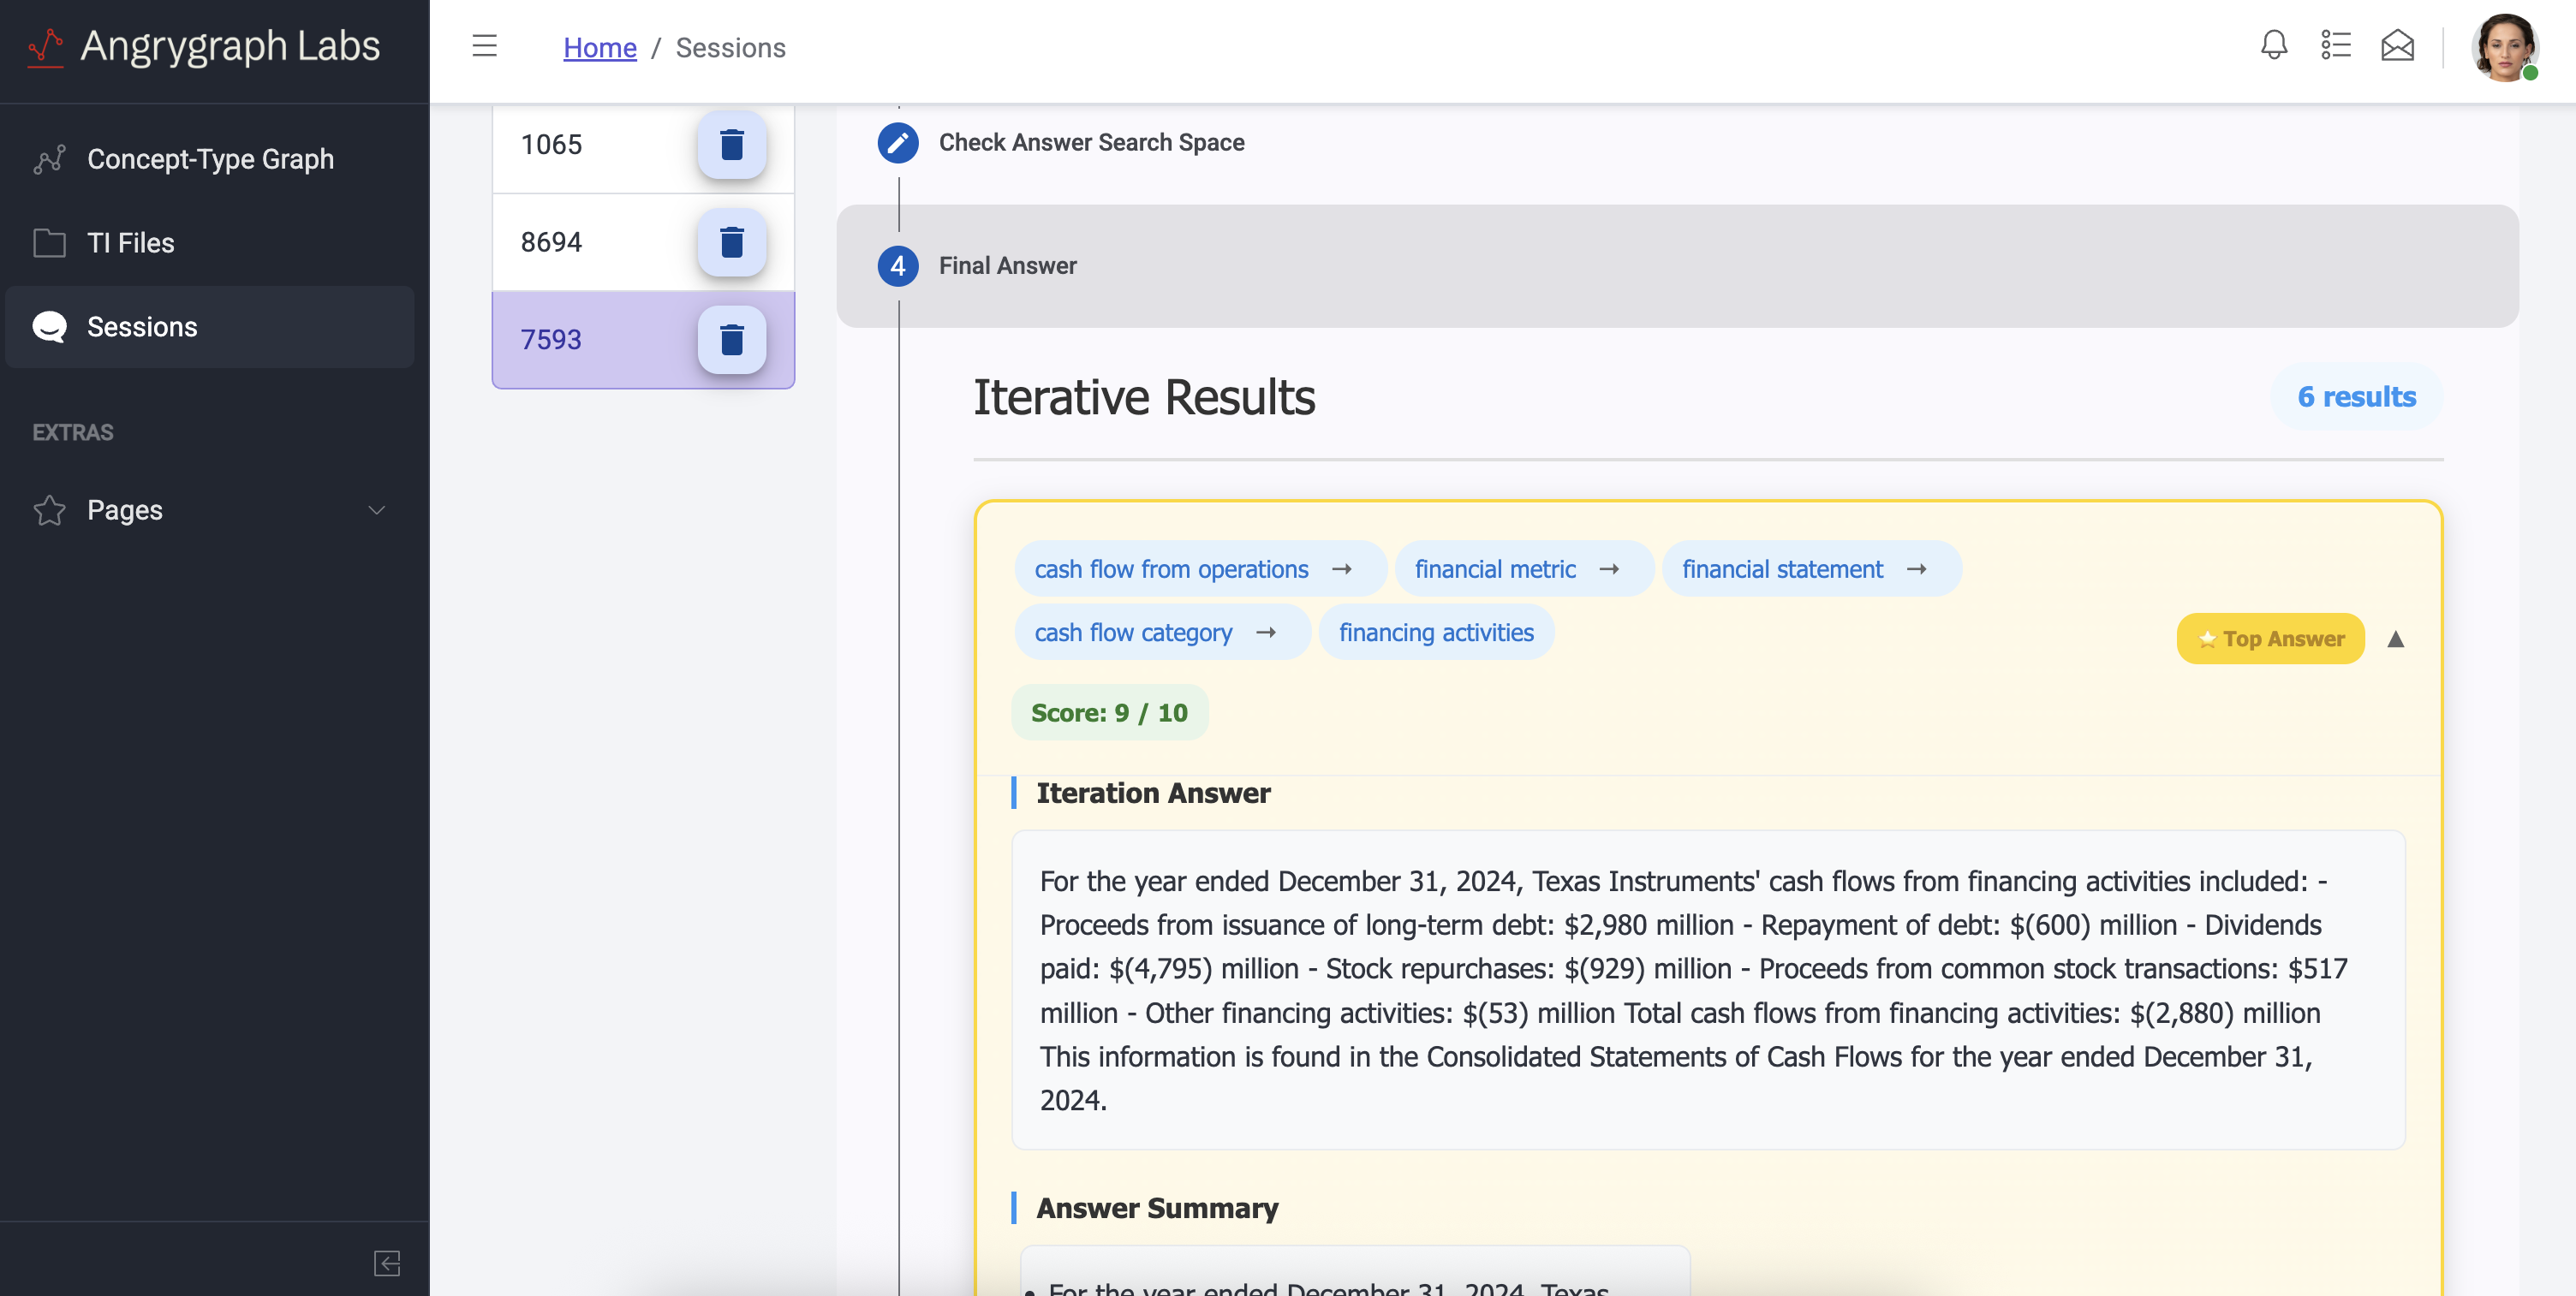Click the Answer Summary heading
This screenshot has height=1296, width=2576.
click(x=1157, y=1207)
